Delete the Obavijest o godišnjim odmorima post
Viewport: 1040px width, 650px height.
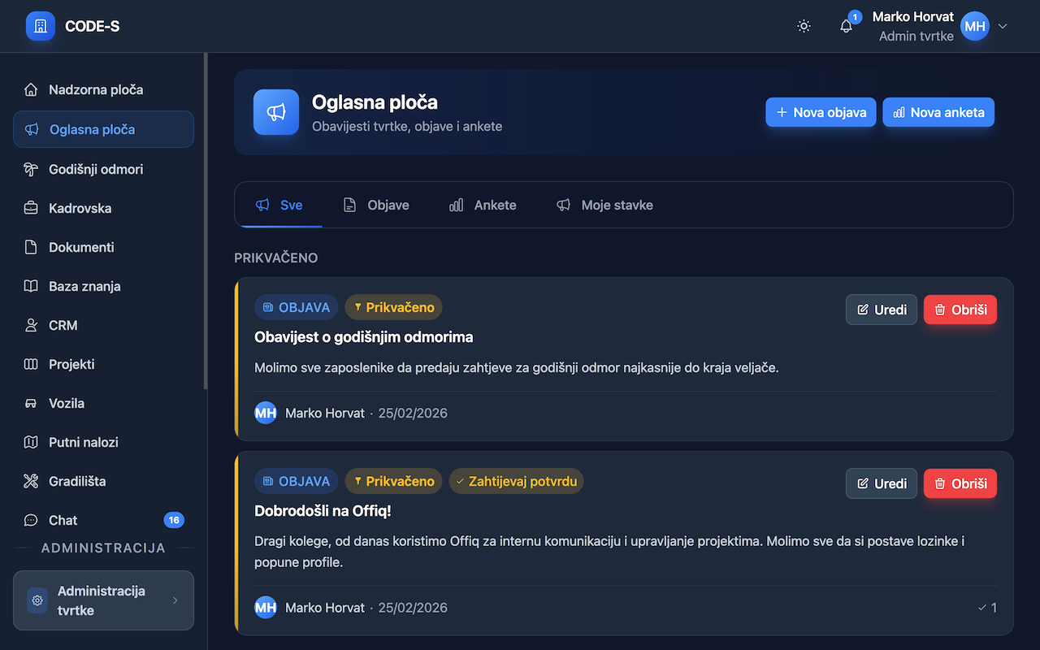(x=960, y=310)
